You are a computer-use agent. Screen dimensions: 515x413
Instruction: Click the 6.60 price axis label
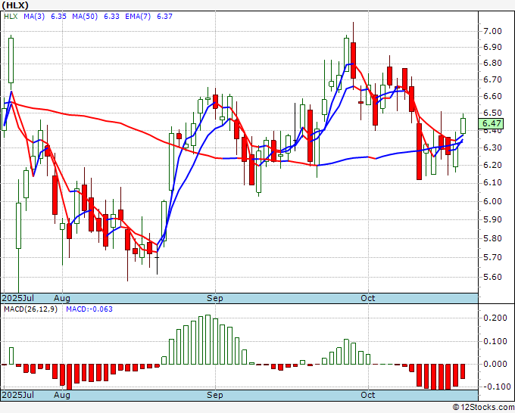(492, 97)
